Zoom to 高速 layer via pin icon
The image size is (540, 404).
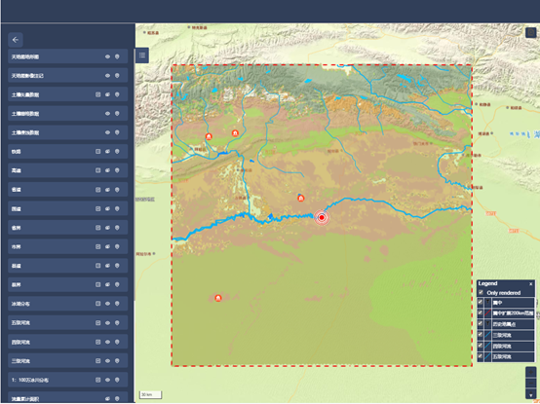click(x=117, y=170)
